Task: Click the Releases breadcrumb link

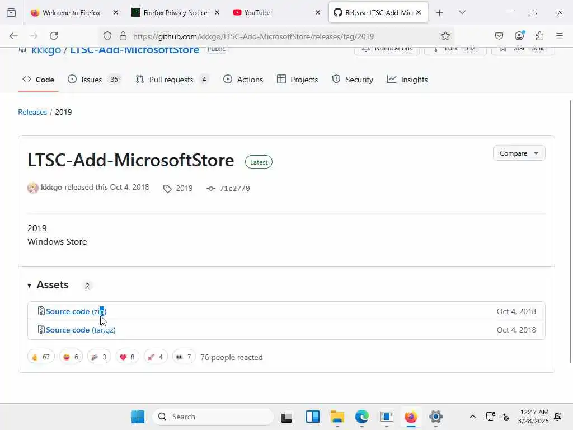Action: point(32,112)
